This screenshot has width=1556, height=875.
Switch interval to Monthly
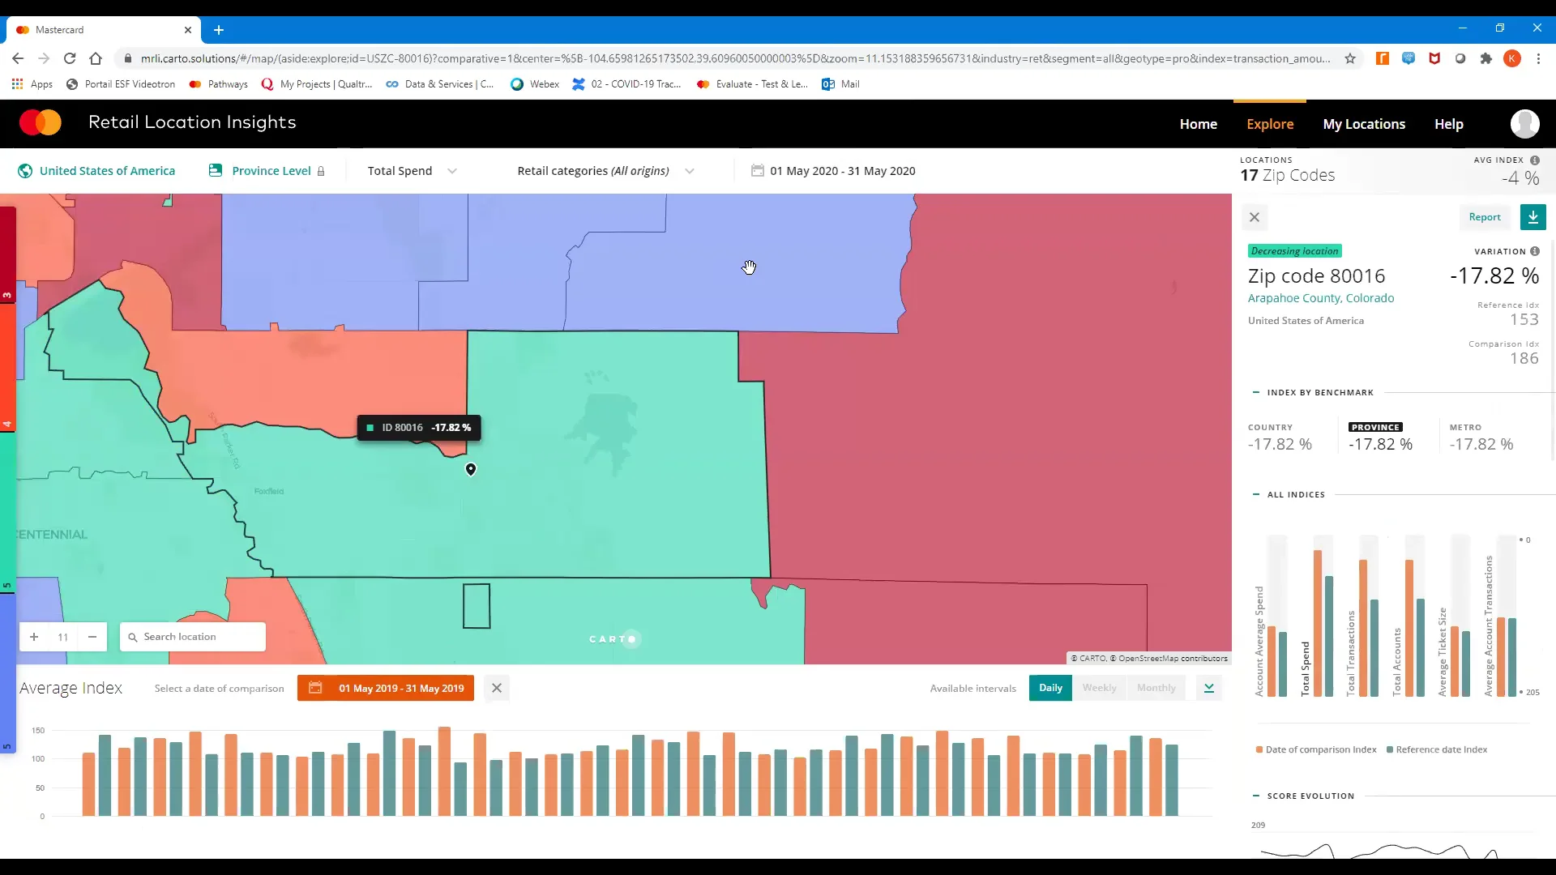pos(1156,687)
